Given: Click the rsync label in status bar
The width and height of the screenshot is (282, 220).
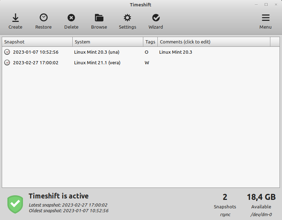Looking at the screenshot, I should [x=225, y=215].
